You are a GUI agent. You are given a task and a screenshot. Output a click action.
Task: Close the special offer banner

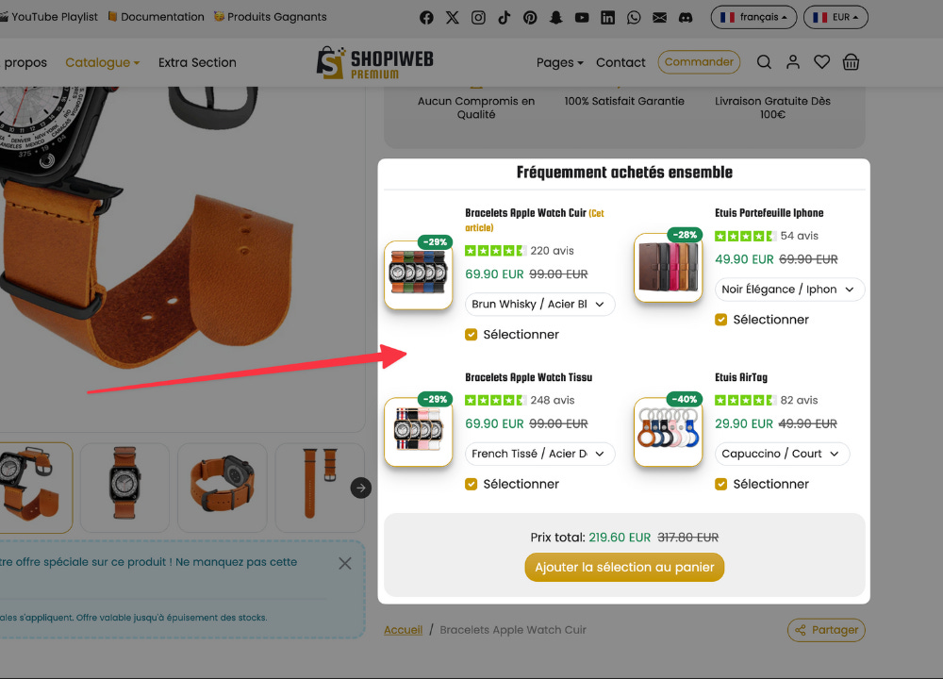[x=344, y=564]
